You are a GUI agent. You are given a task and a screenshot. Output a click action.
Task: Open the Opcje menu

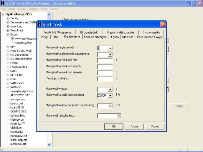(12, 9)
